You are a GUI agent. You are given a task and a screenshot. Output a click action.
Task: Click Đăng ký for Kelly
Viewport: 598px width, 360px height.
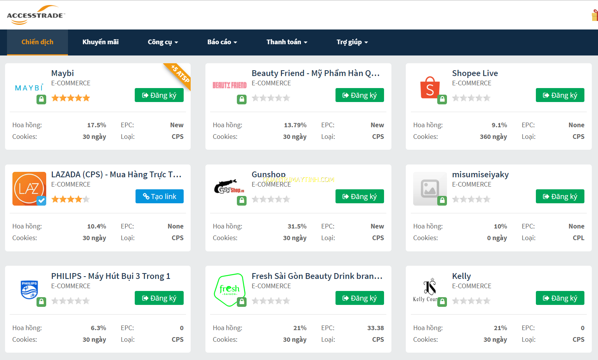pos(560,298)
